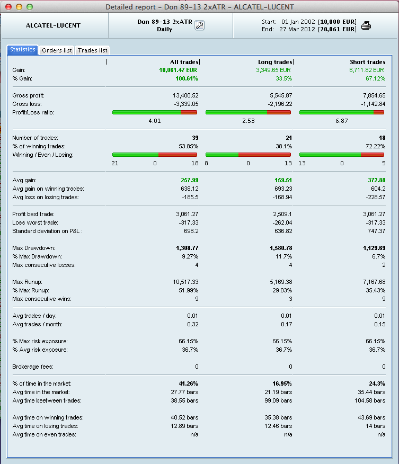Close the Detailed report window

pos(8,7)
